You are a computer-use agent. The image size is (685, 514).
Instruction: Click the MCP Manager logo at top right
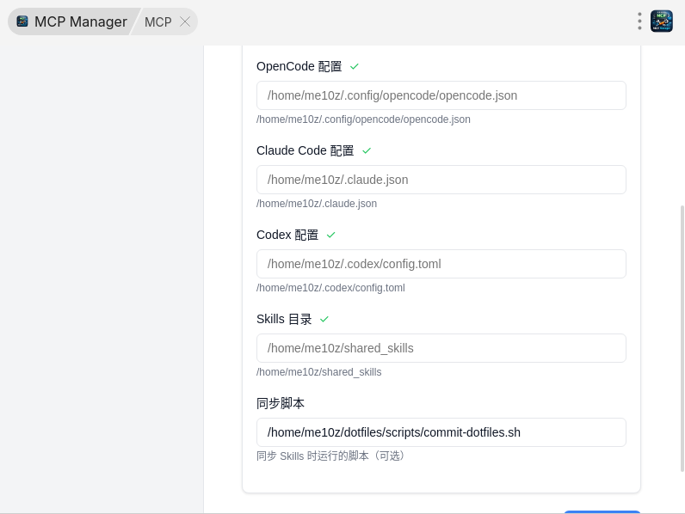(x=662, y=21)
